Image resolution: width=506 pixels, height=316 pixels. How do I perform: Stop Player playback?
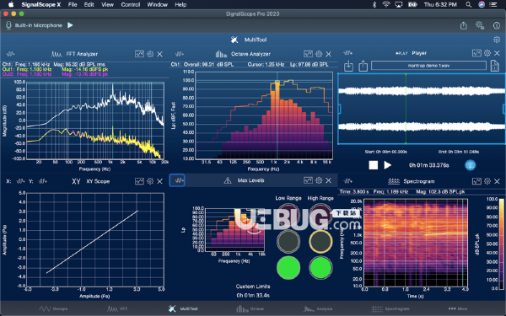(374, 165)
